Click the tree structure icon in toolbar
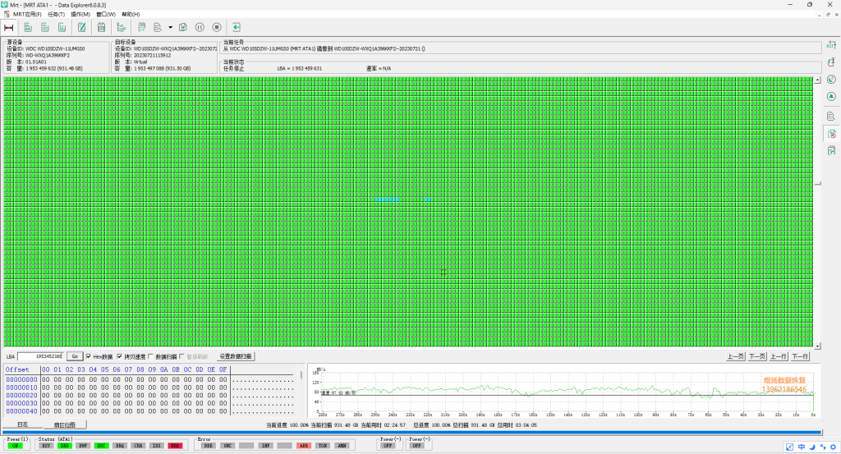Viewport: 841px width, 454px height. pyautogui.click(x=121, y=27)
